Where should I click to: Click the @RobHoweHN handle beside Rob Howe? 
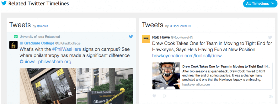click(x=182, y=37)
